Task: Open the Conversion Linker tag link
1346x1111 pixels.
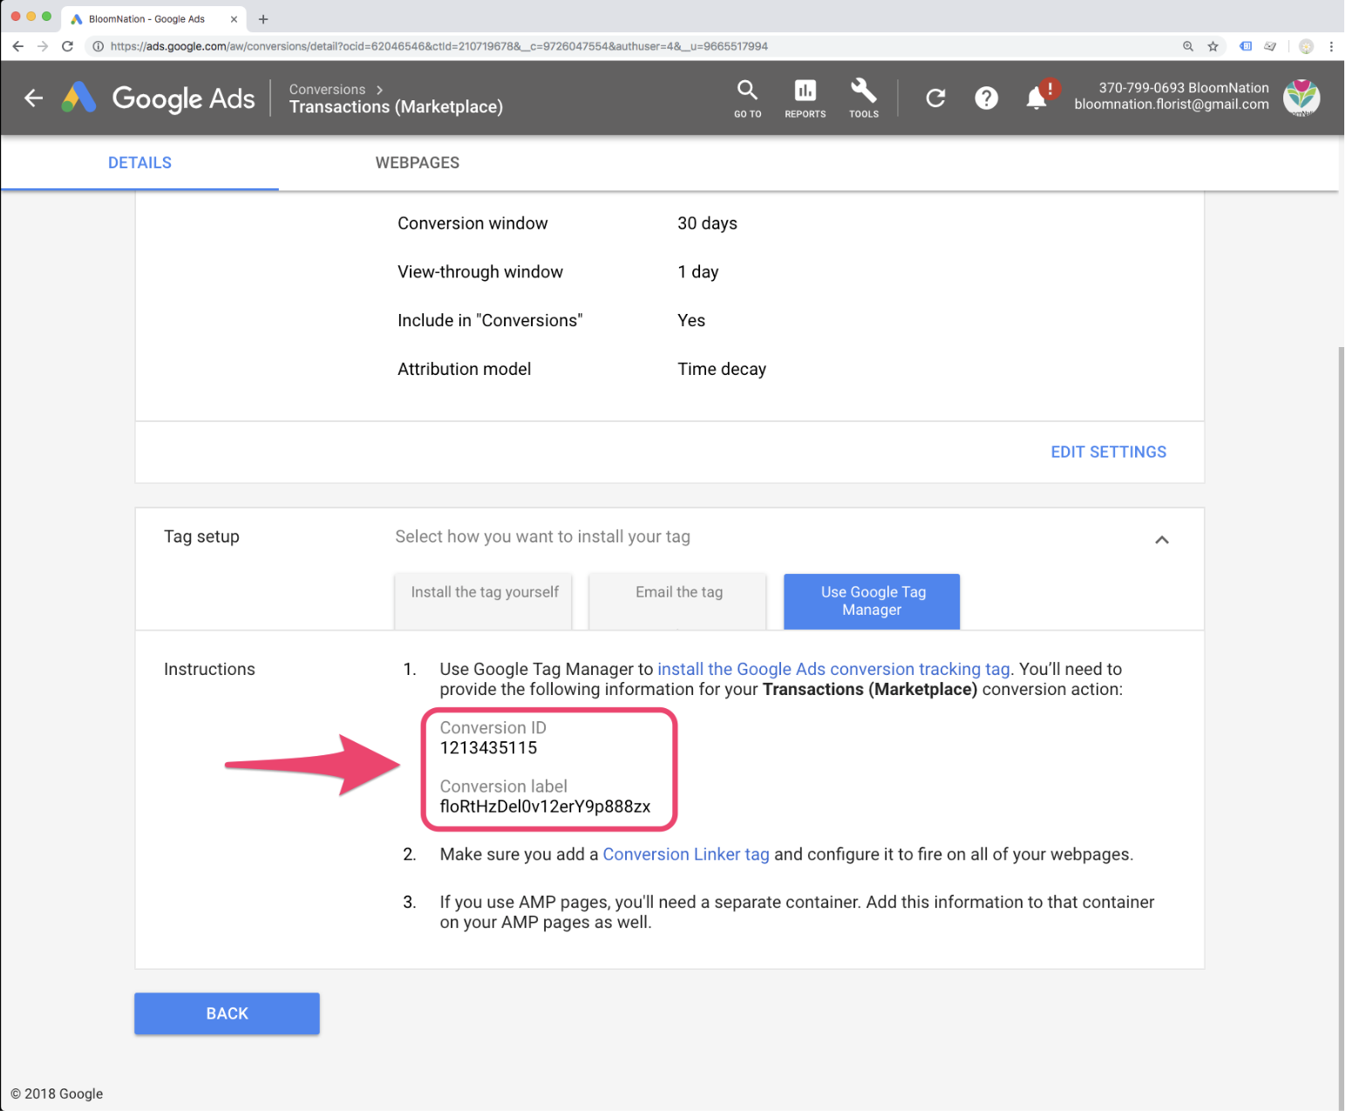Action: [686, 855]
